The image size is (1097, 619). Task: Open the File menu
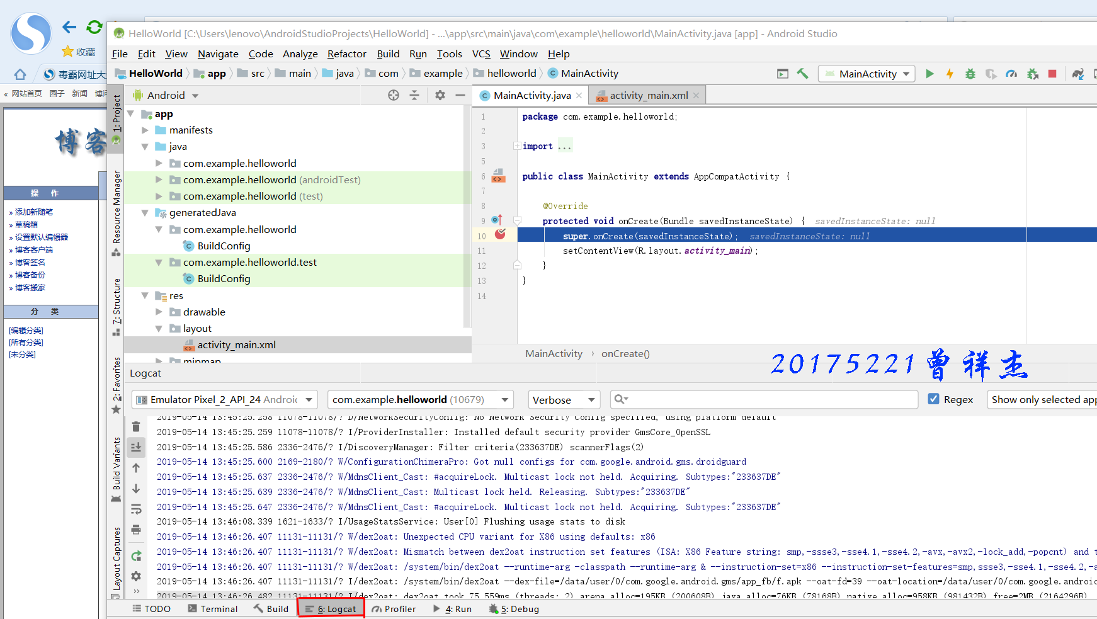[120, 54]
